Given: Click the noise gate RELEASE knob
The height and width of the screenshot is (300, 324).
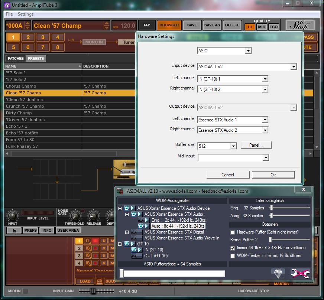Looking at the screenshot, I should (x=93, y=216).
